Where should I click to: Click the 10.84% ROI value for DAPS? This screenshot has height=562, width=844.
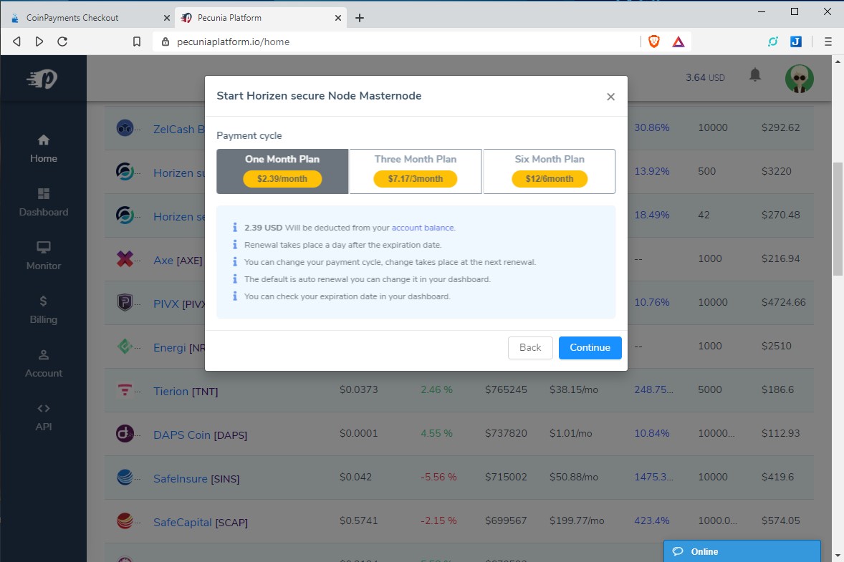[x=652, y=433]
